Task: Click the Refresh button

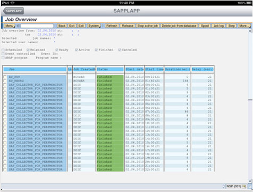Action: point(112,26)
